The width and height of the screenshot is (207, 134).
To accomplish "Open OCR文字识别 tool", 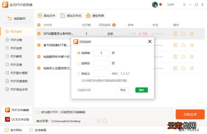I will pos(17,119).
